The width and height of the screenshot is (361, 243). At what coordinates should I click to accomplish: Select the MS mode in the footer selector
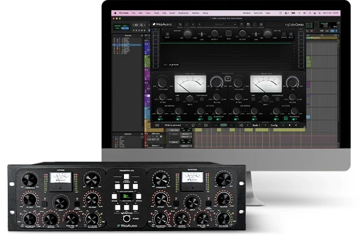pyautogui.click(x=231, y=125)
